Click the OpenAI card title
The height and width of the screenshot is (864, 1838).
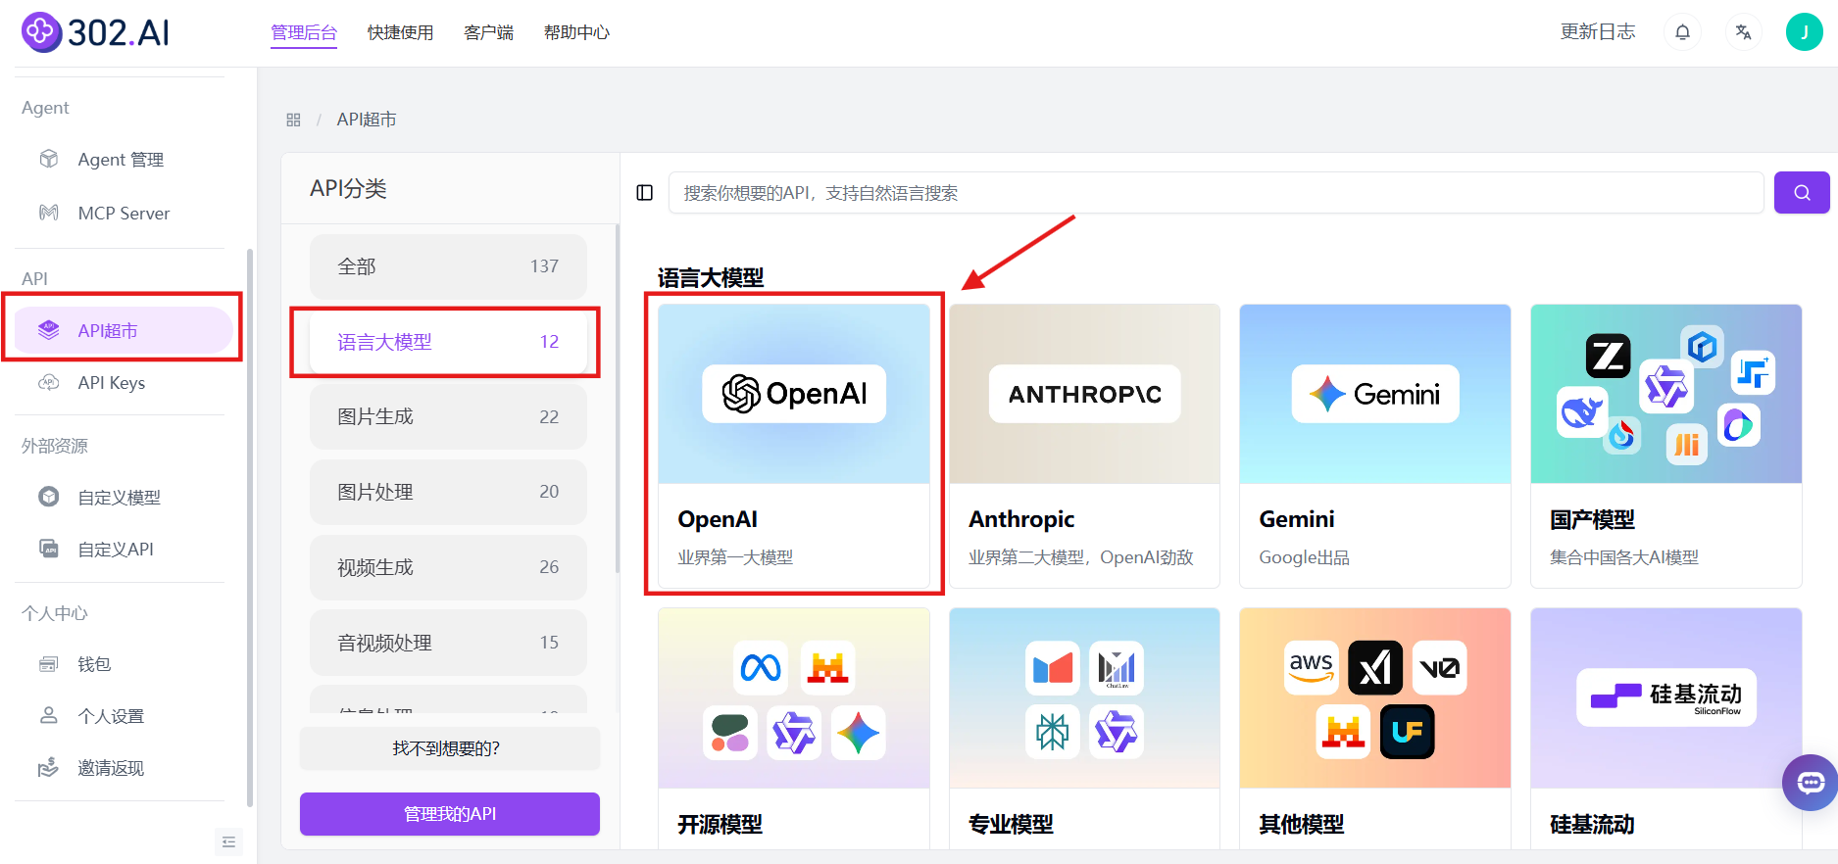point(718,519)
